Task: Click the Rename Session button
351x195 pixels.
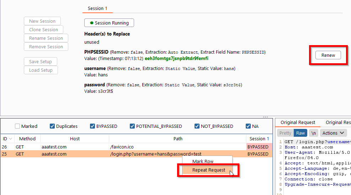Action: point(46,38)
